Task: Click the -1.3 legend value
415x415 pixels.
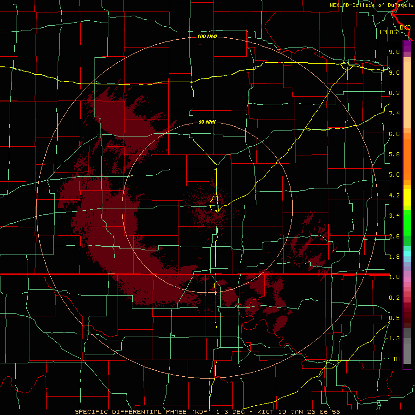Action: 392,338
